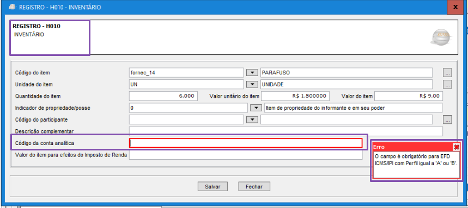Expand the Código do item dropdown

pyautogui.click(x=252, y=72)
